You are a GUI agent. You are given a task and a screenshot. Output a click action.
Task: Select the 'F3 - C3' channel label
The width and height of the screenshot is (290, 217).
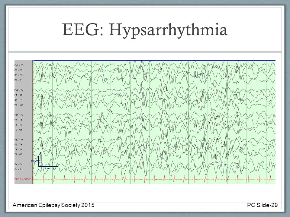tap(18, 70)
